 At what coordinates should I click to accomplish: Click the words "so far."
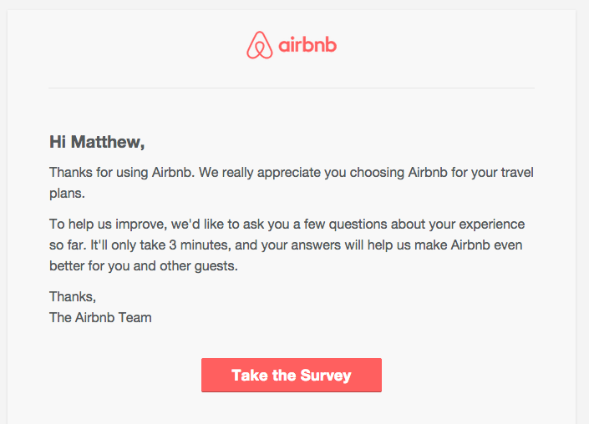coord(69,245)
